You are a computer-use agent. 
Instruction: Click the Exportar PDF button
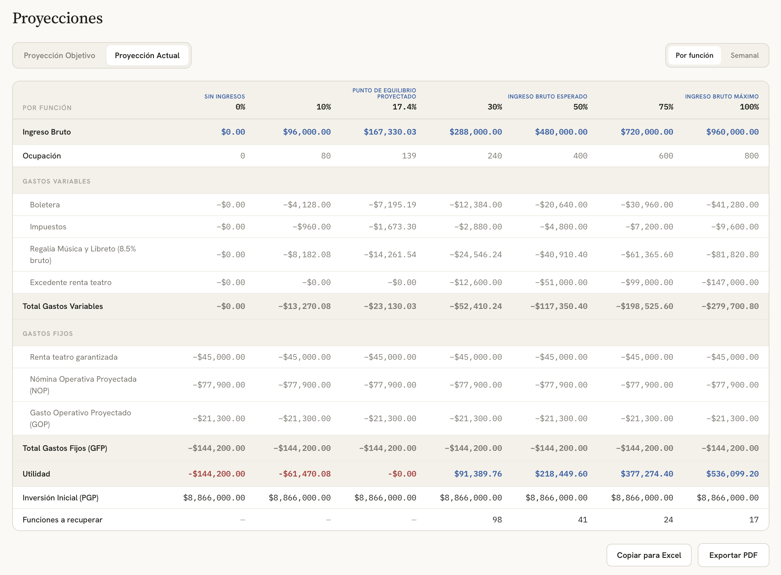coord(733,555)
